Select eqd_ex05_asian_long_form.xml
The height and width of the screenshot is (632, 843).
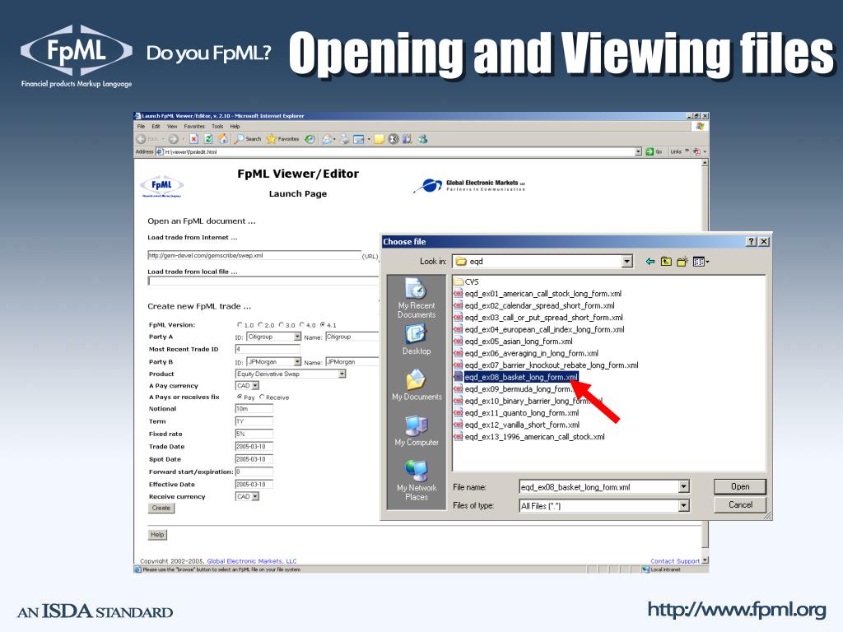click(x=514, y=342)
